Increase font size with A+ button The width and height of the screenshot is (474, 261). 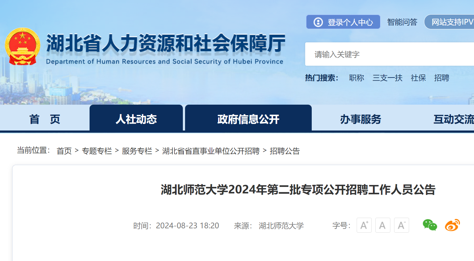(x=364, y=225)
